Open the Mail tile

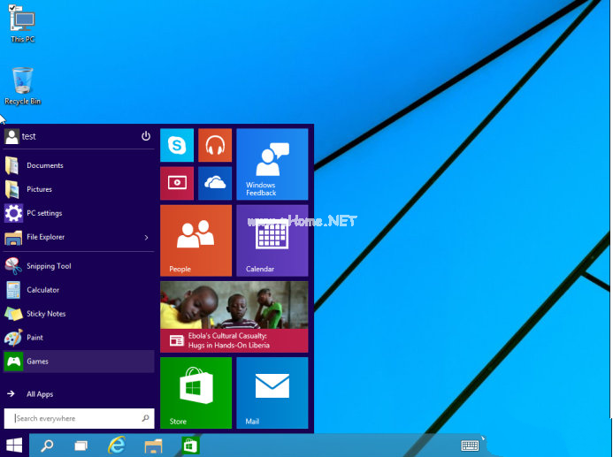pos(272,392)
